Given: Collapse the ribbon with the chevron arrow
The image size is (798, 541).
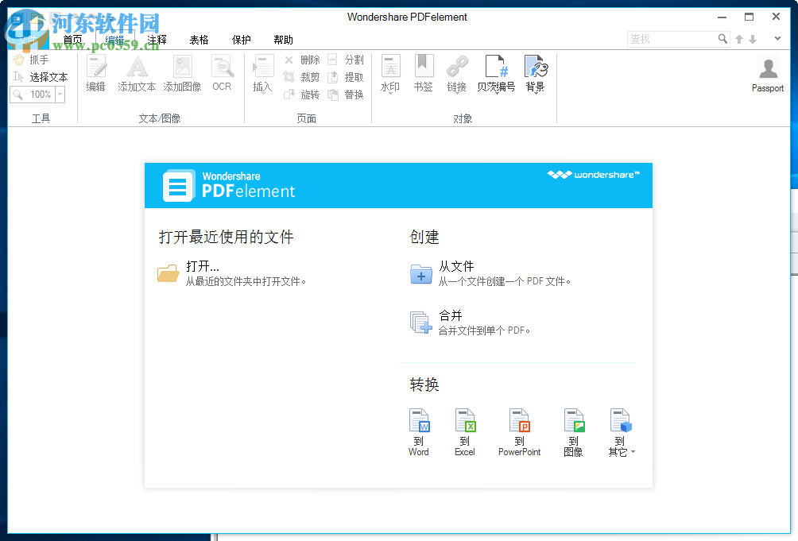Looking at the screenshot, I should [777, 37].
